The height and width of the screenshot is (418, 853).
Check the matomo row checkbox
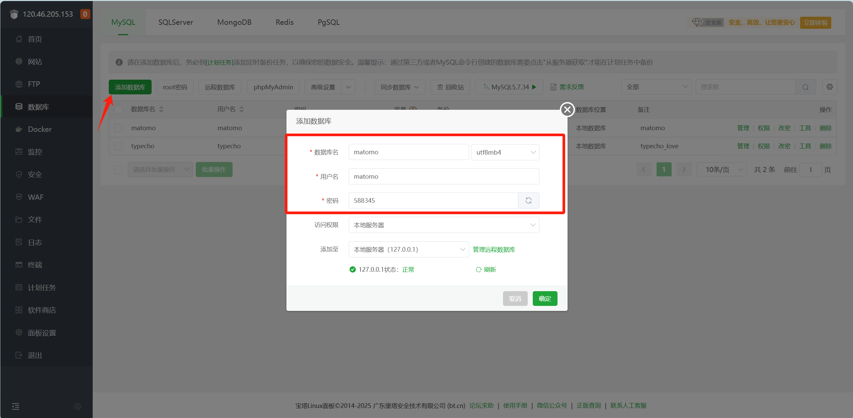point(118,128)
